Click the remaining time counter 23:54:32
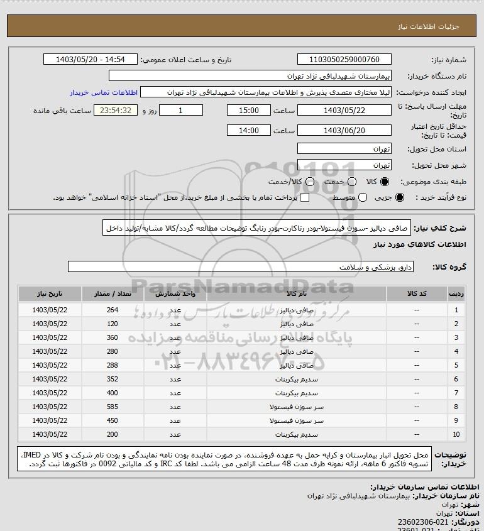This screenshot has height=531, width=484. (116, 111)
